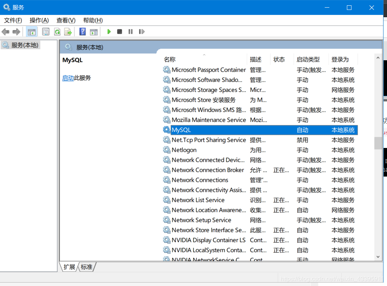
Task: Click the Back navigation arrow
Action: pos(5,32)
